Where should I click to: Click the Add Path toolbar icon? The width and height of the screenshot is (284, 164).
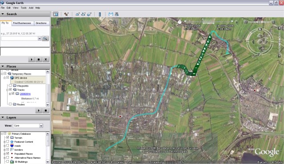point(83,14)
